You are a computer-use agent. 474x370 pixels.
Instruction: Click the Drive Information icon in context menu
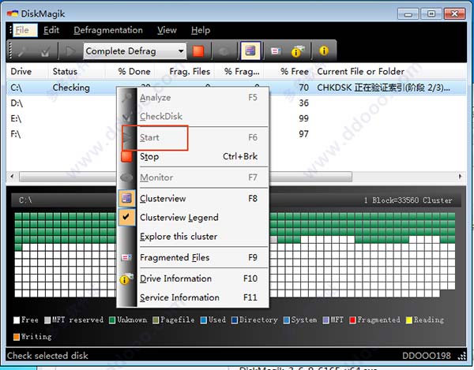coord(126,278)
